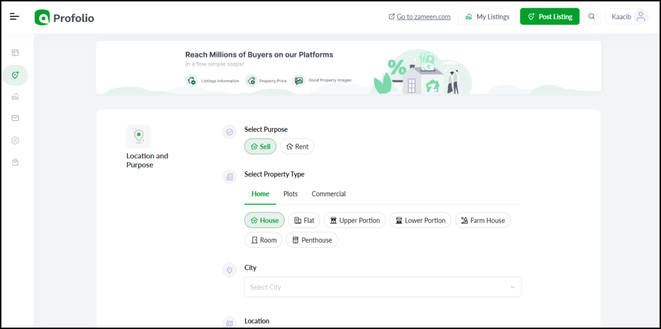Viewport: 661px width, 329px height.
Task: Click the Good Property Images icon in banner
Action: point(299,80)
